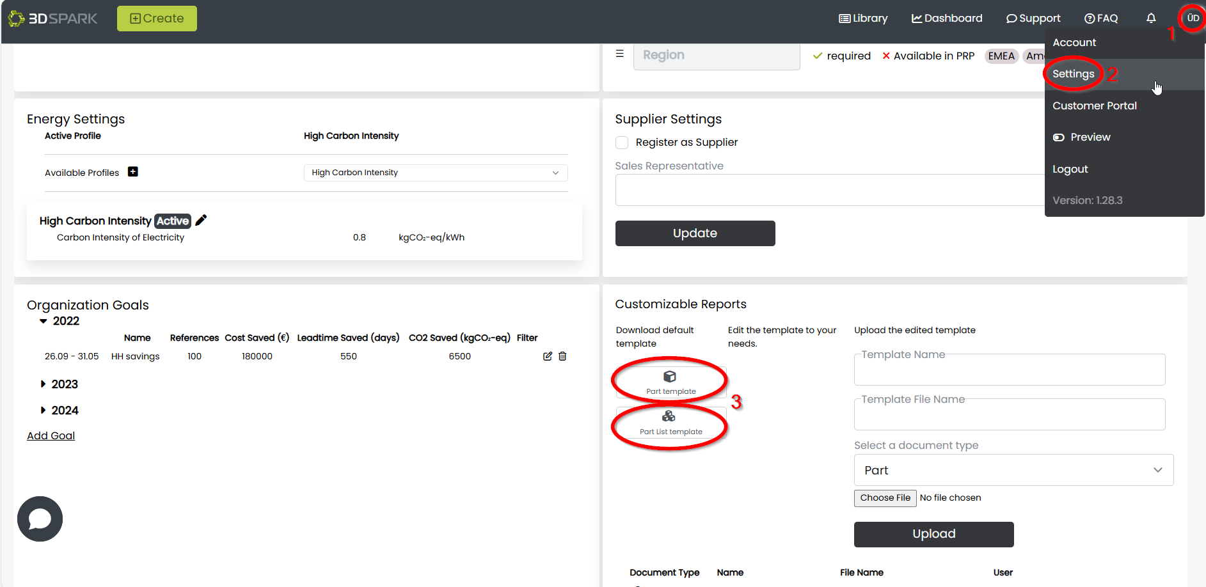This screenshot has height=587, width=1206.
Task: Delete the HH savings goal
Action: pos(562,356)
